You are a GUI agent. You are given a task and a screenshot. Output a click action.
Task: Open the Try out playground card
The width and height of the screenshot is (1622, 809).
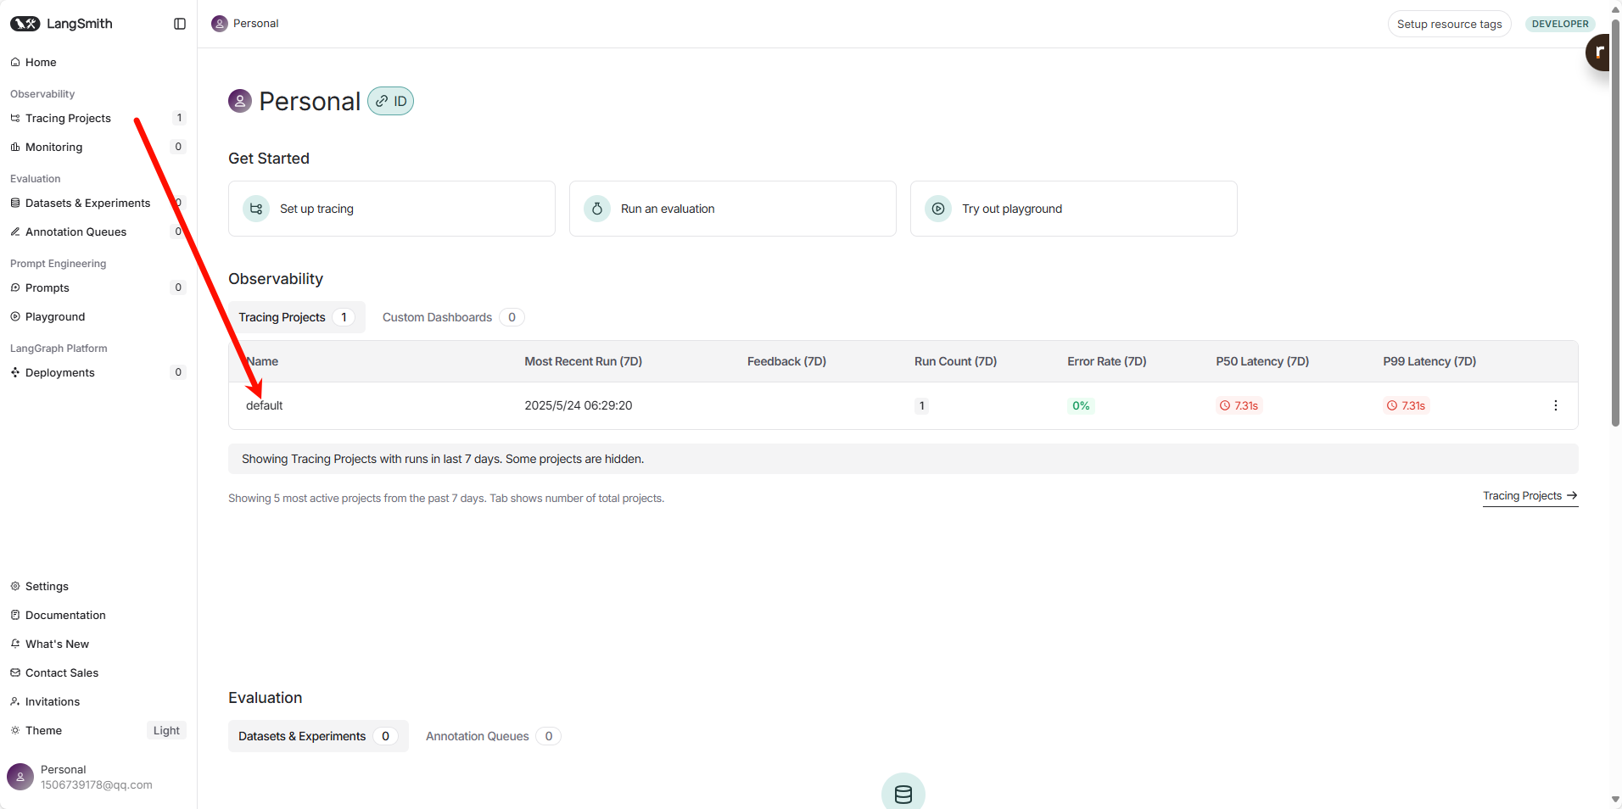pos(1074,209)
